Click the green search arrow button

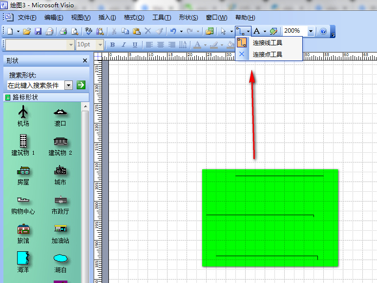point(81,85)
